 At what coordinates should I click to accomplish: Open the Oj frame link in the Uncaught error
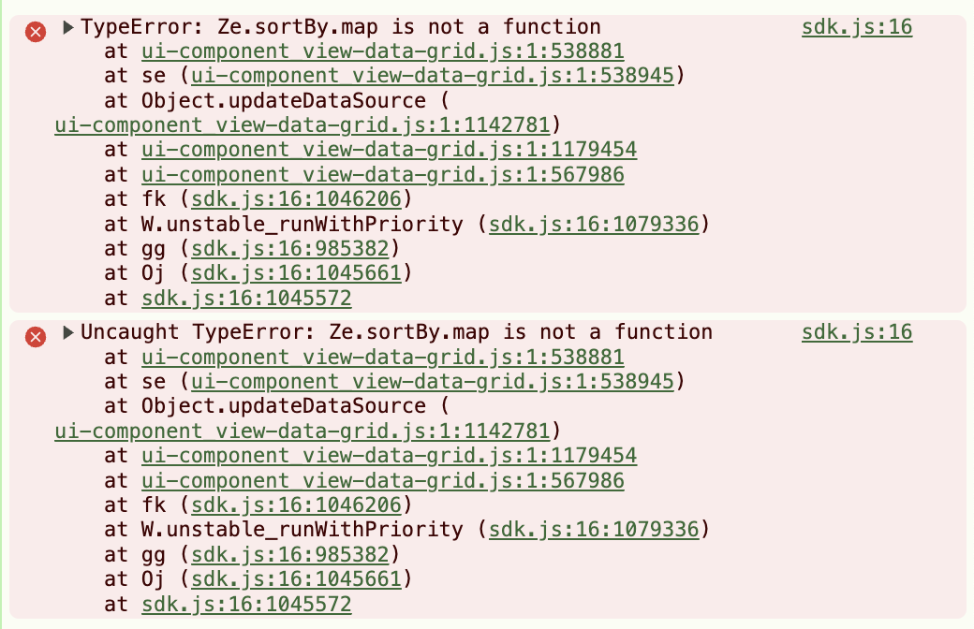[297, 579]
